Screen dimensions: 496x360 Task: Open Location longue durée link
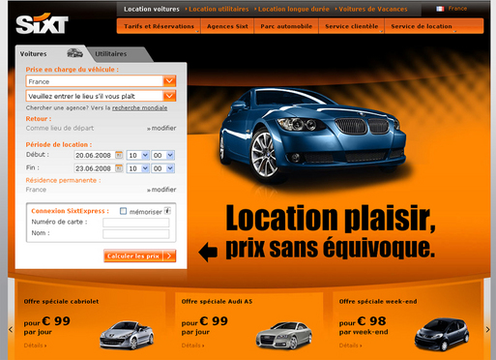(x=294, y=9)
